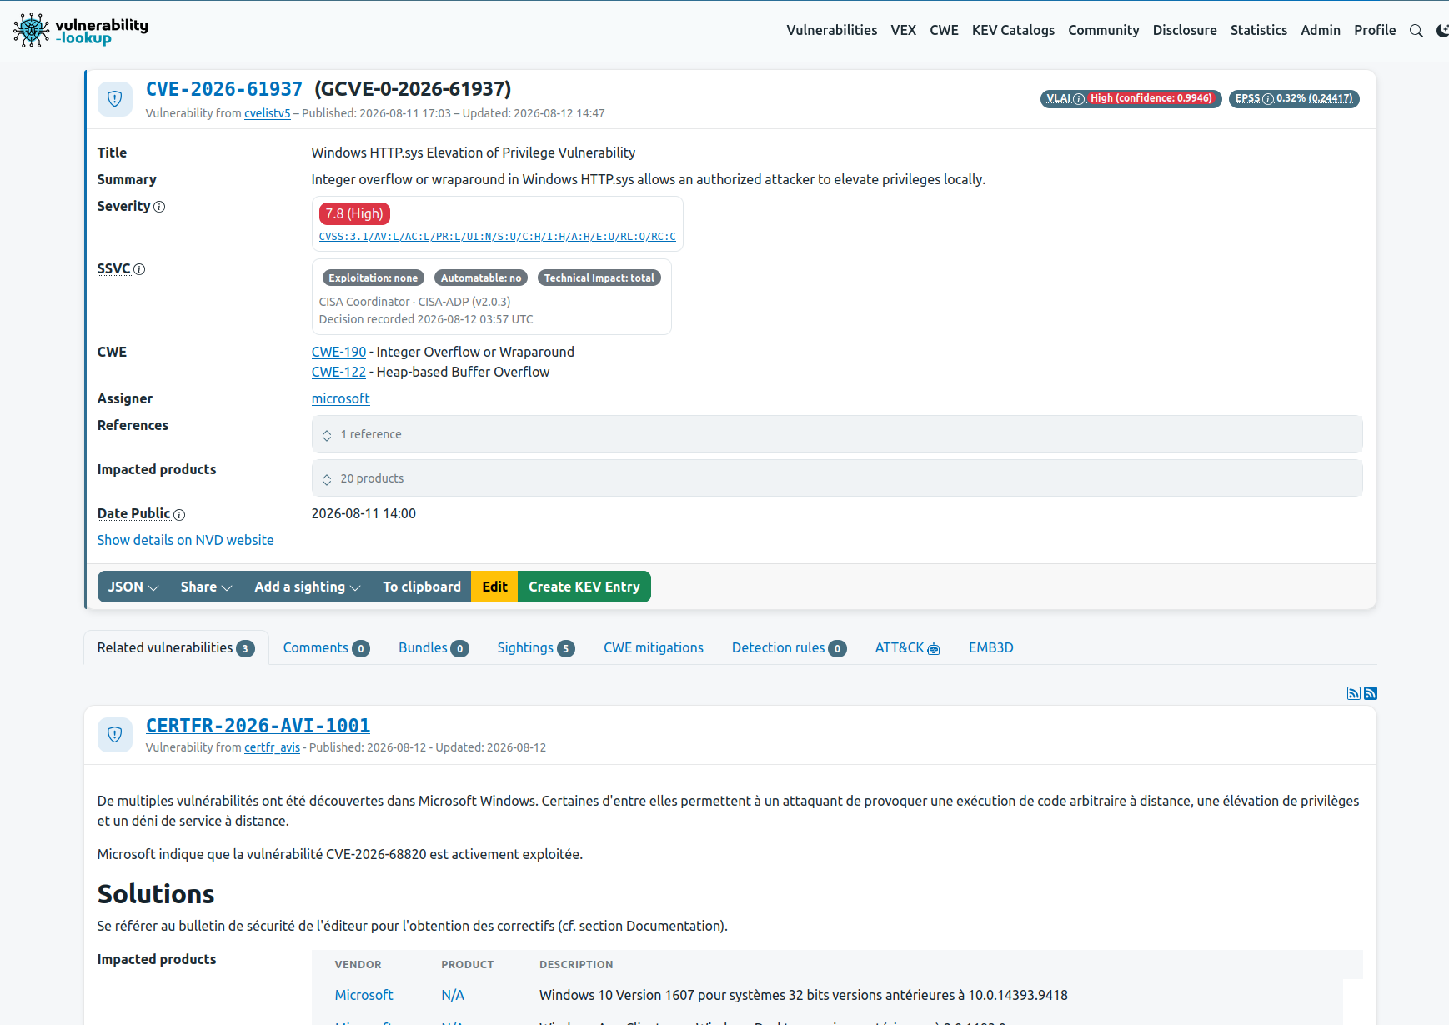
Task: Click the 'To clipboard' button
Action: point(422,587)
